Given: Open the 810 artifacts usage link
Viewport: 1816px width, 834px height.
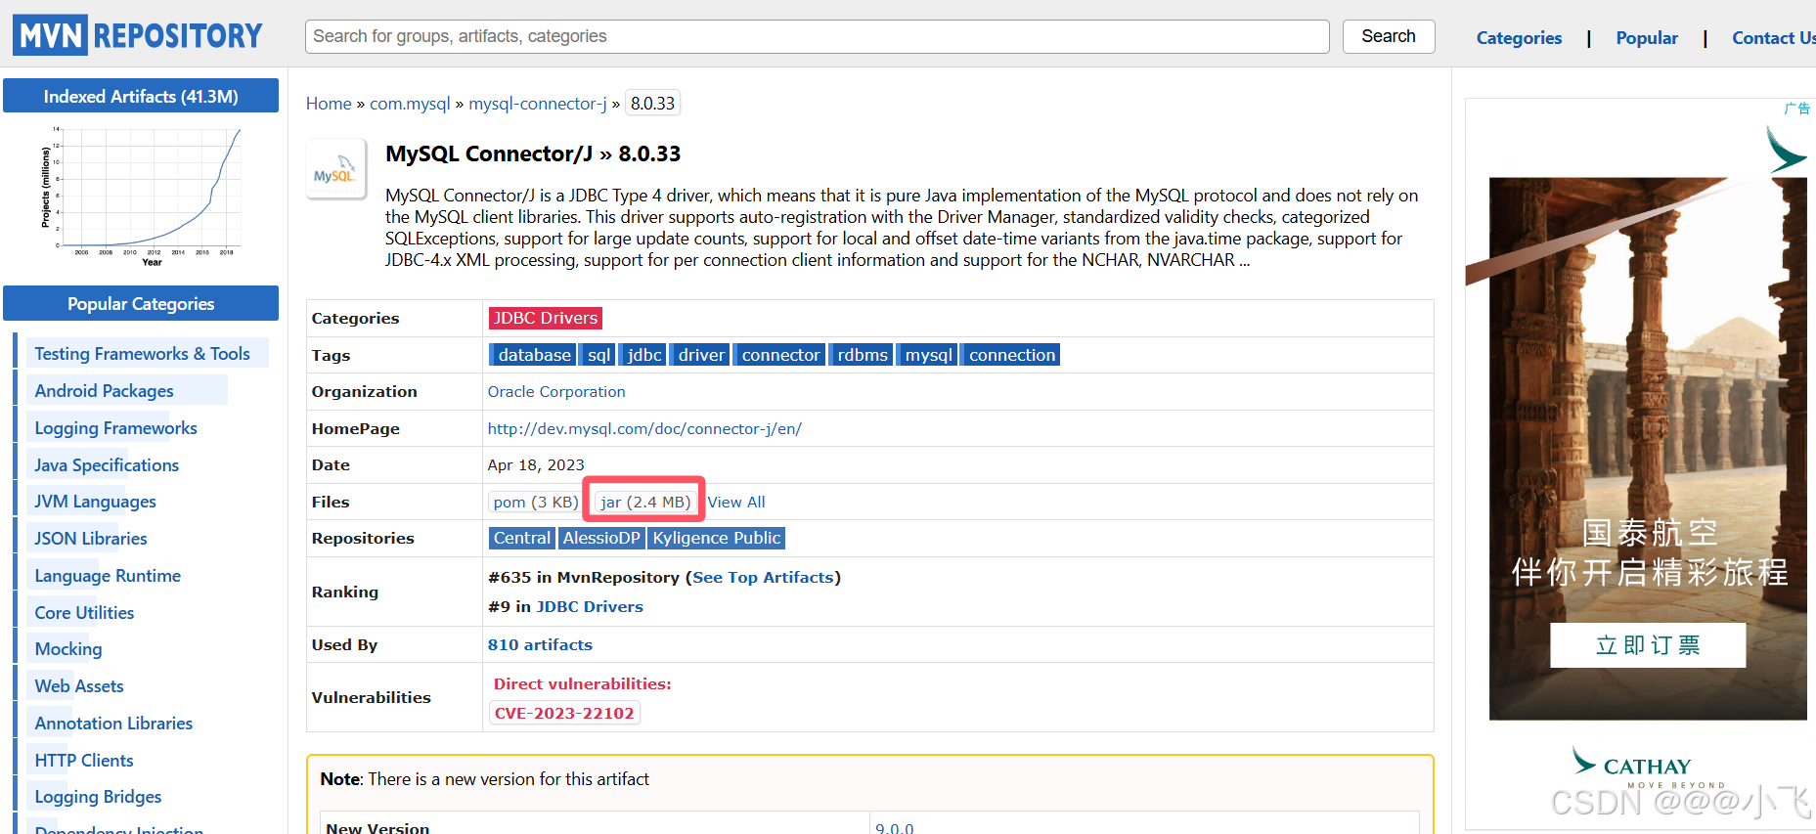Looking at the screenshot, I should [x=540, y=644].
